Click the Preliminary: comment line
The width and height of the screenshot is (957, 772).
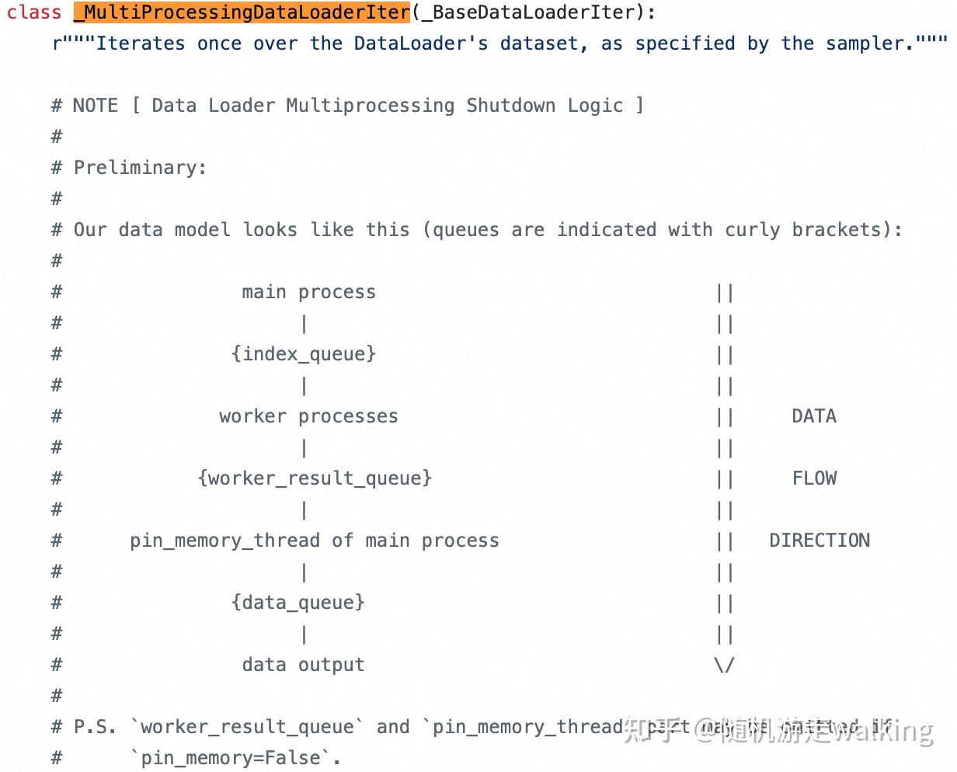click(140, 168)
